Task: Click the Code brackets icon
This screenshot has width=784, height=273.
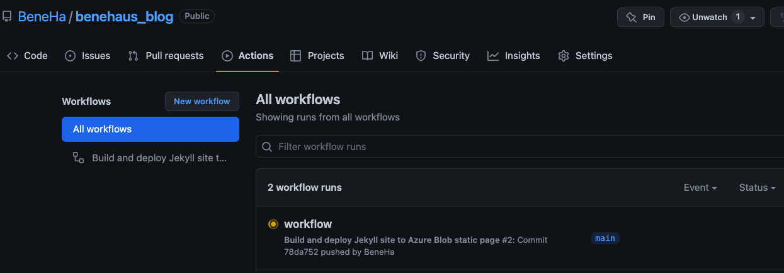Action: (13, 55)
